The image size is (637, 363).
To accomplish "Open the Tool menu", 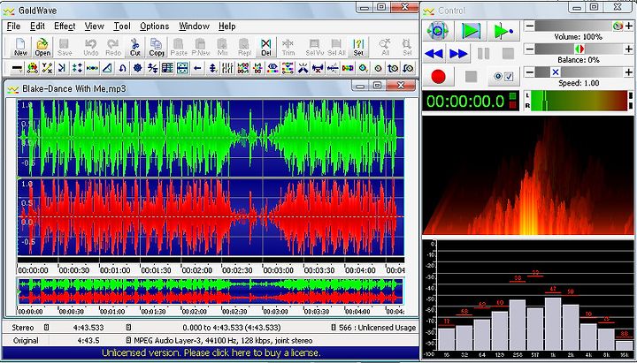I will point(122,26).
